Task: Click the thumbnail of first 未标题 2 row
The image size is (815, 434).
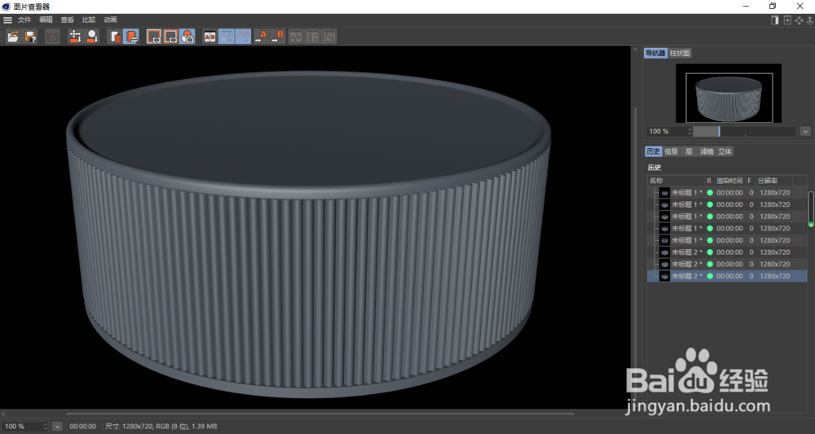Action: [664, 252]
